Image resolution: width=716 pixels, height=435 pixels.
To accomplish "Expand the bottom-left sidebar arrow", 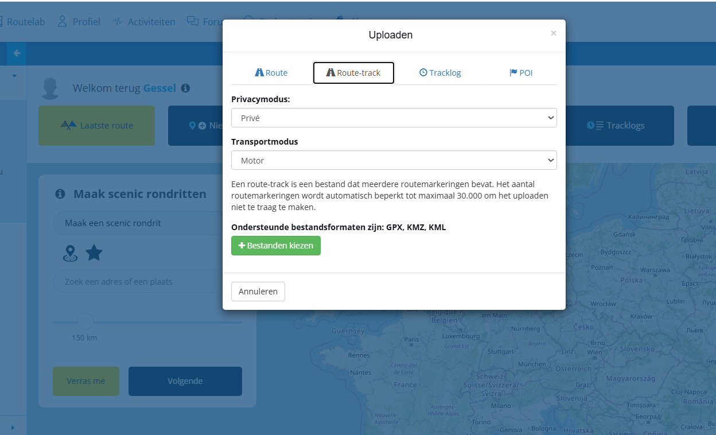I will (13, 428).
